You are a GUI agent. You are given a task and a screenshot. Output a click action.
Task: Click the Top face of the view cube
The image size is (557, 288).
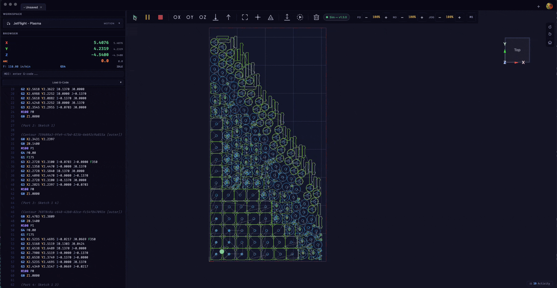(517, 50)
